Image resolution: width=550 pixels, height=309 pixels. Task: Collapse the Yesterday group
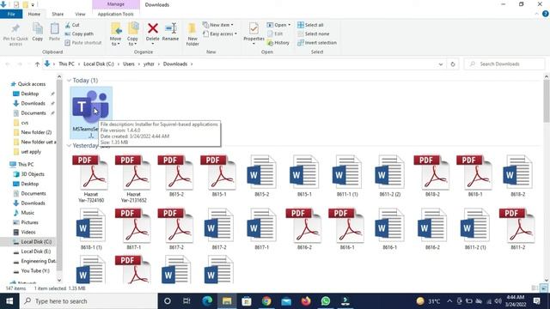pyautogui.click(x=69, y=145)
